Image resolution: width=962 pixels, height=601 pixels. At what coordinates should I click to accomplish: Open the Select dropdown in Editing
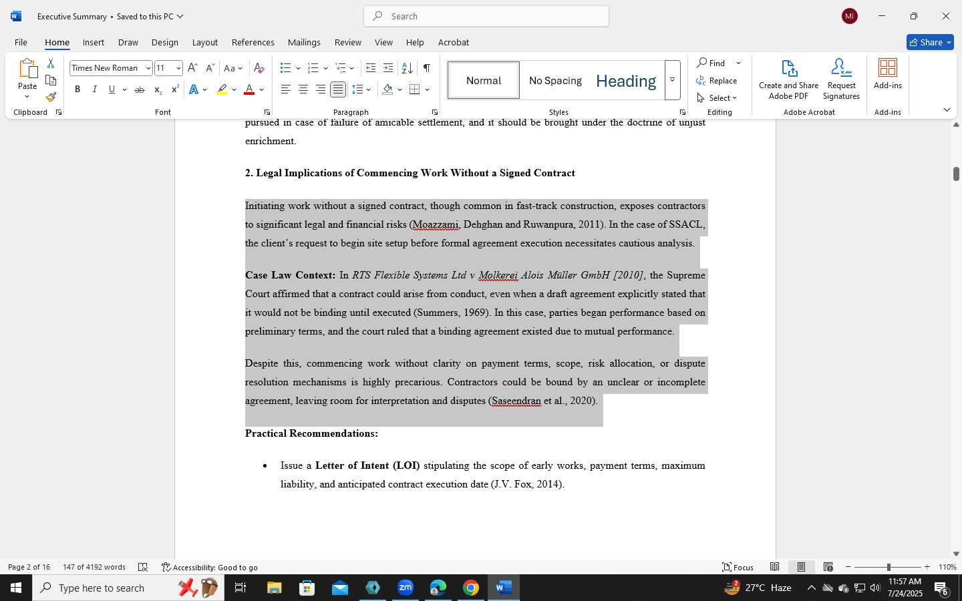click(717, 97)
